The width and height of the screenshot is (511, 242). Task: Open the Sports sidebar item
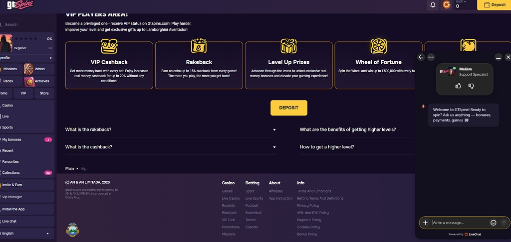tap(27, 127)
